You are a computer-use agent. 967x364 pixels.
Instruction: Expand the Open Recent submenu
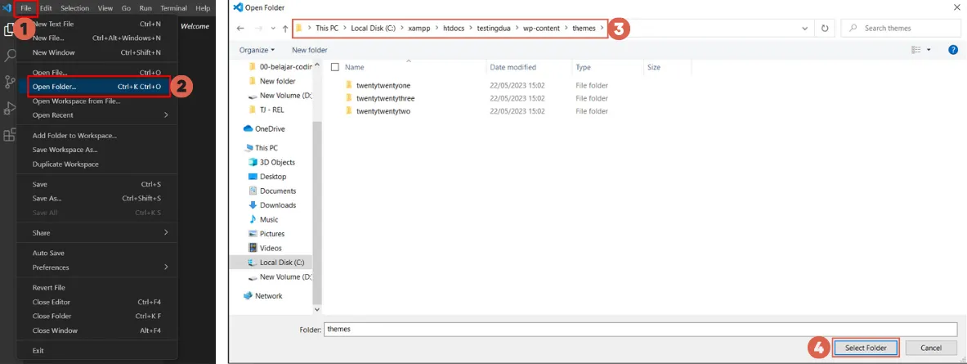point(166,115)
